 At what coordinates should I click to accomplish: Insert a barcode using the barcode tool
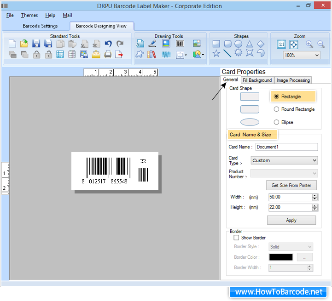(180, 44)
